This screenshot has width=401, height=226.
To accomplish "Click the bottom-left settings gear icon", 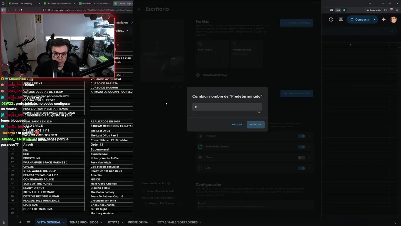I will [x=4, y=223].
